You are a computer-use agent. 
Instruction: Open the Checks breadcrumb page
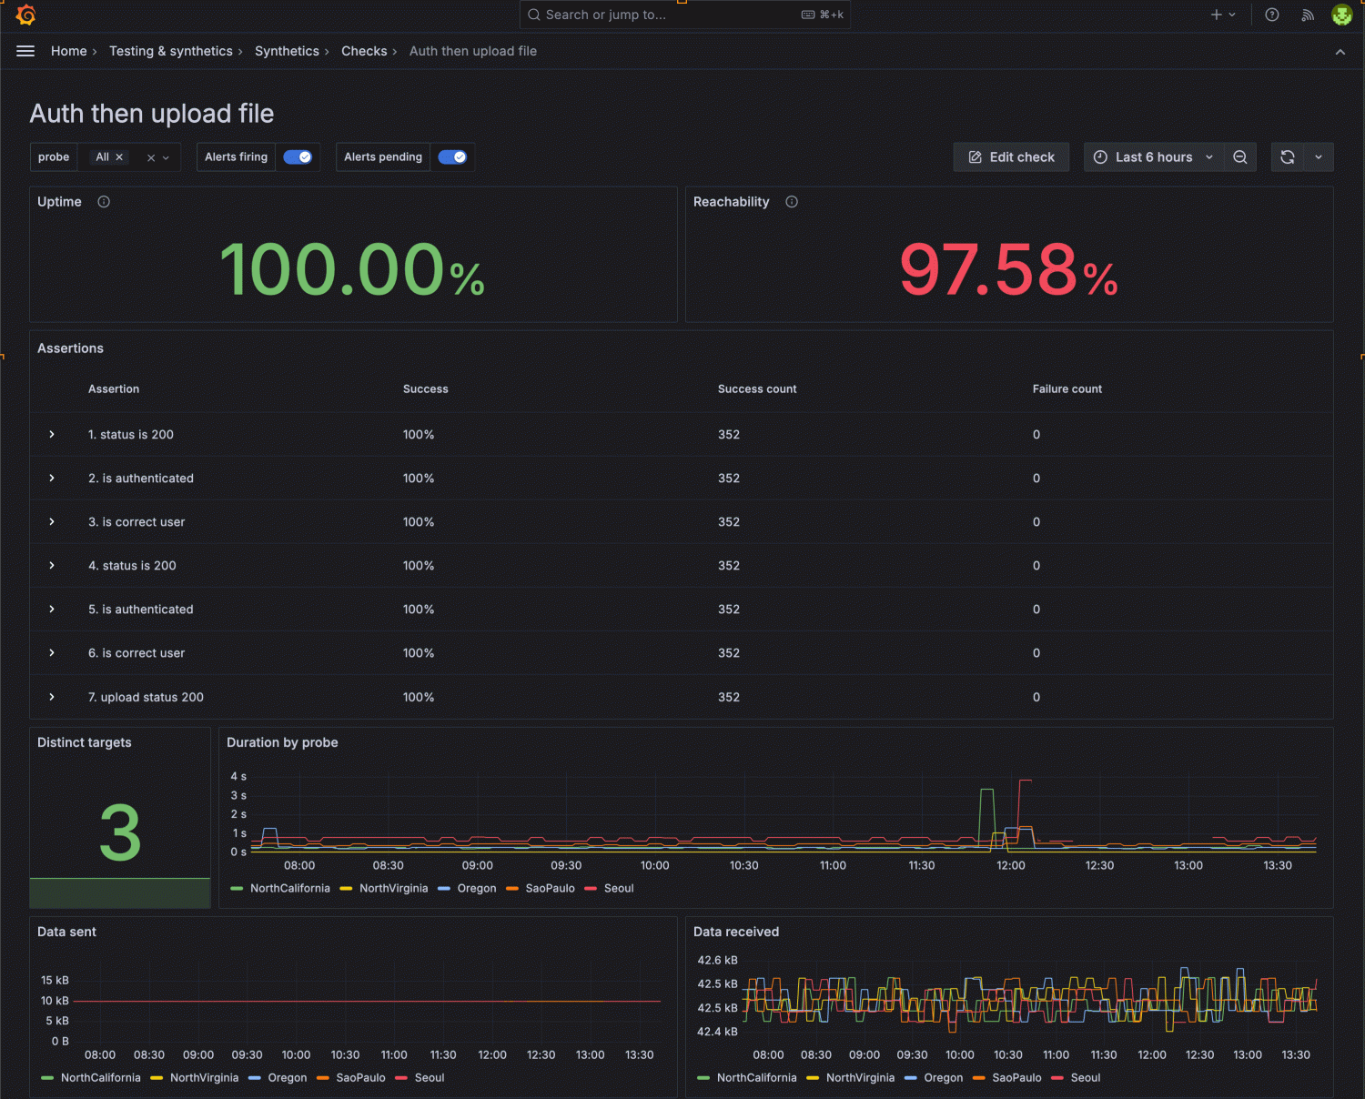pos(362,51)
